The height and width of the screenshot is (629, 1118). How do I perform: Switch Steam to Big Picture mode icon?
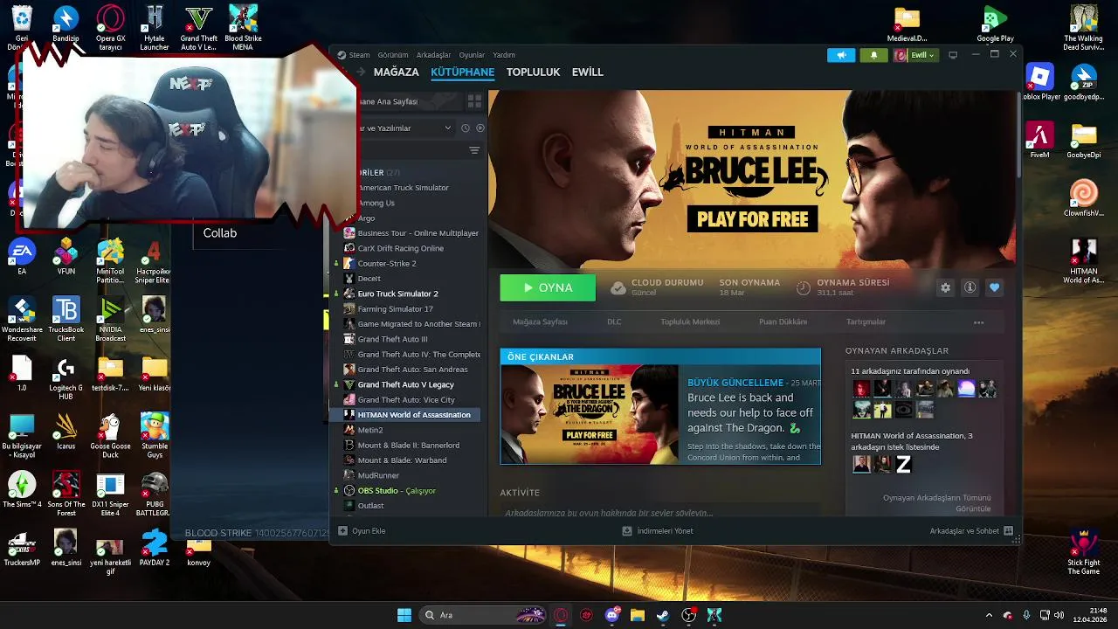953,55
